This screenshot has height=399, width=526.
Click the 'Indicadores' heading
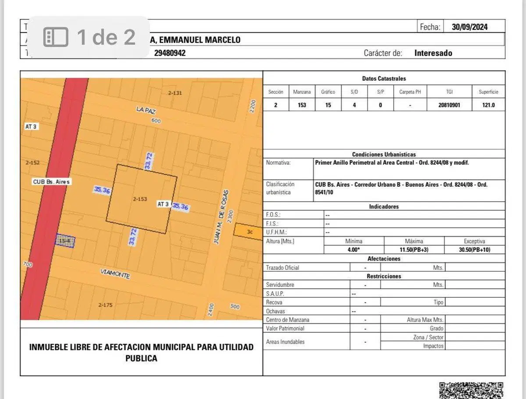click(x=384, y=207)
